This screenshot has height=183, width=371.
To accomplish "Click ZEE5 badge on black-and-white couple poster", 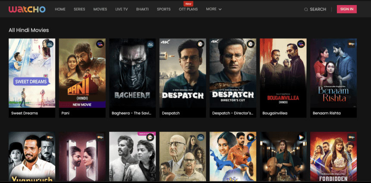I will pos(150,137).
